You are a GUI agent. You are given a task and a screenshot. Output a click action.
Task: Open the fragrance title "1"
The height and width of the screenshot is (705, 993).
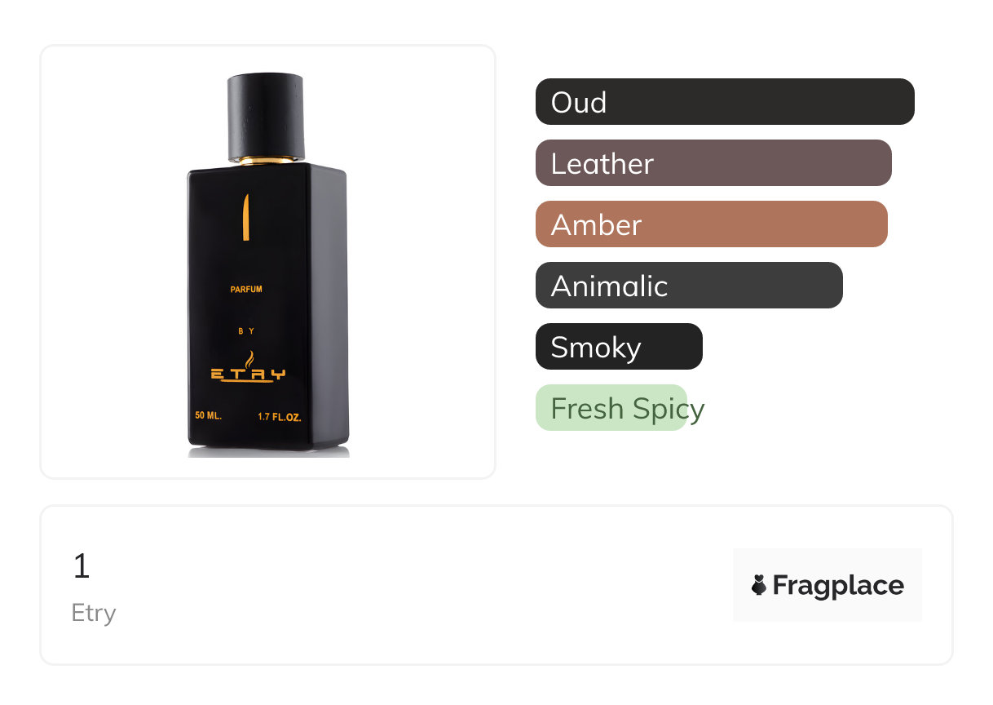81,566
